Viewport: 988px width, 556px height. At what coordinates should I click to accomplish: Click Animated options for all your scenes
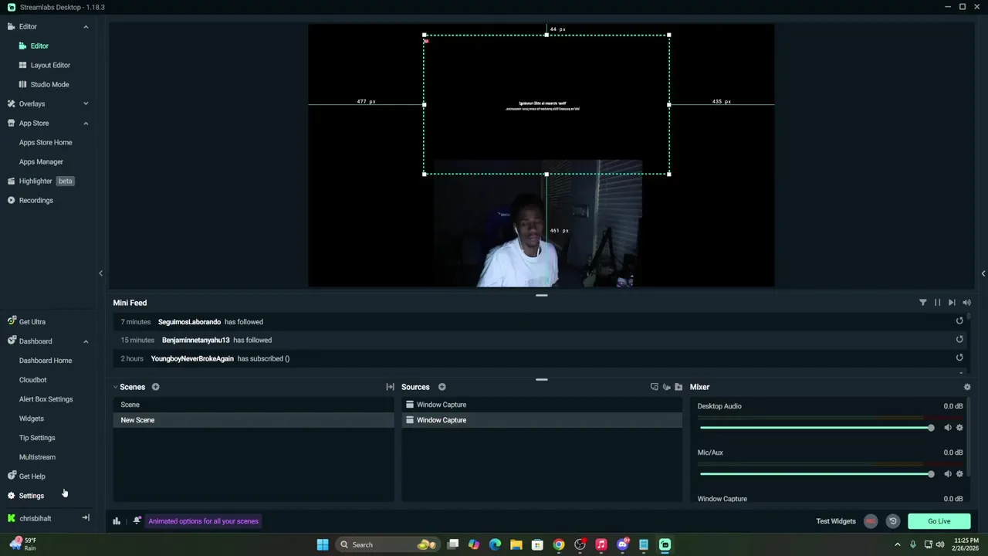click(x=204, y=521)
